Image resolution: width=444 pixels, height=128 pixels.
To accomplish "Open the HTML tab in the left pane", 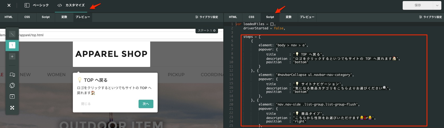I will pyautogui.click(x=8, y=17).
